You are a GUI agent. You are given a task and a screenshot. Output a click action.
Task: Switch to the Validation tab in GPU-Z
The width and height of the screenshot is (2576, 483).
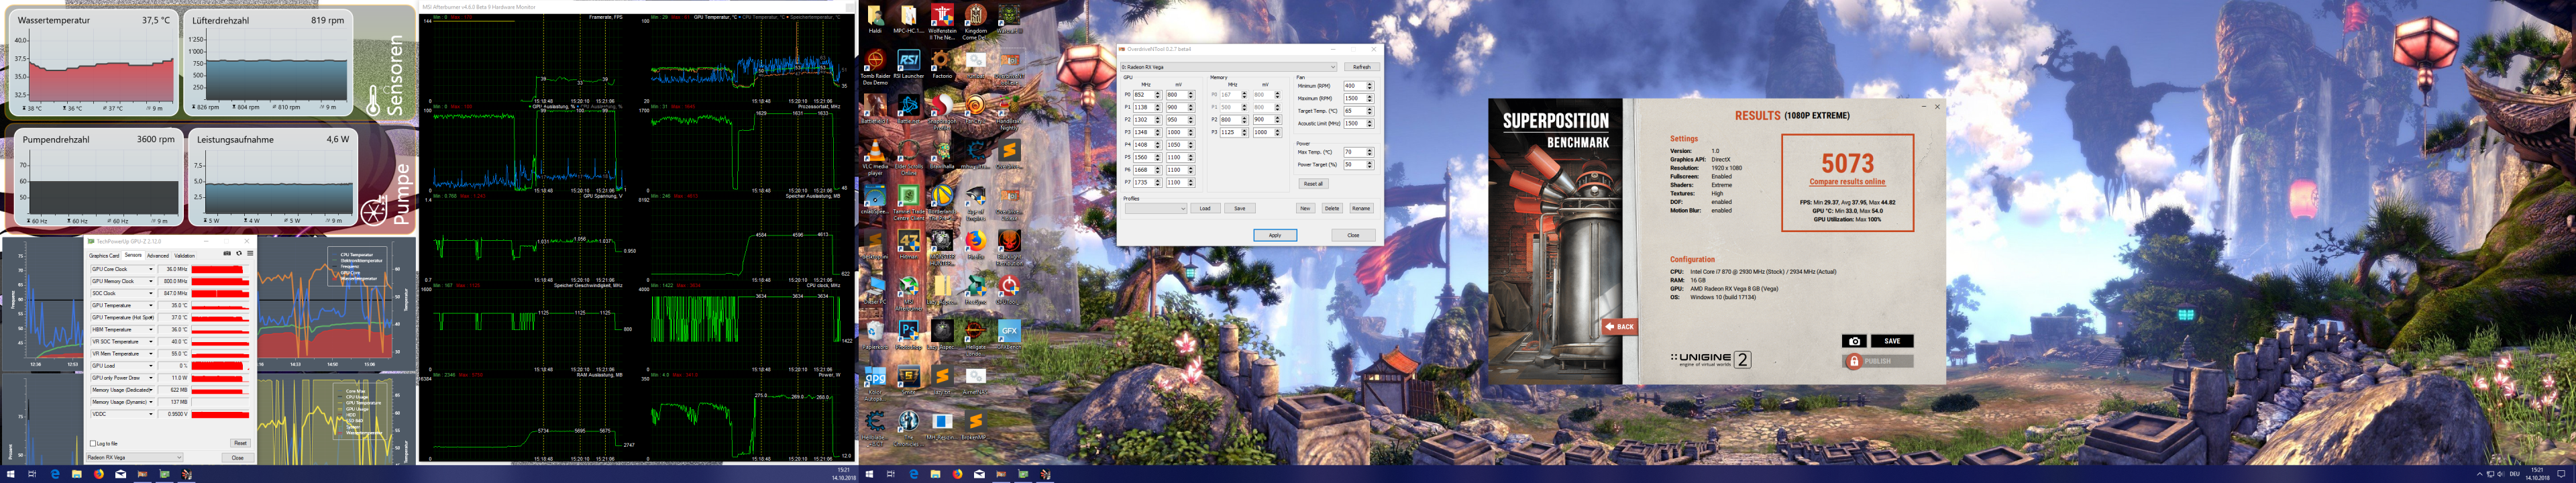[x=185, y=256]
